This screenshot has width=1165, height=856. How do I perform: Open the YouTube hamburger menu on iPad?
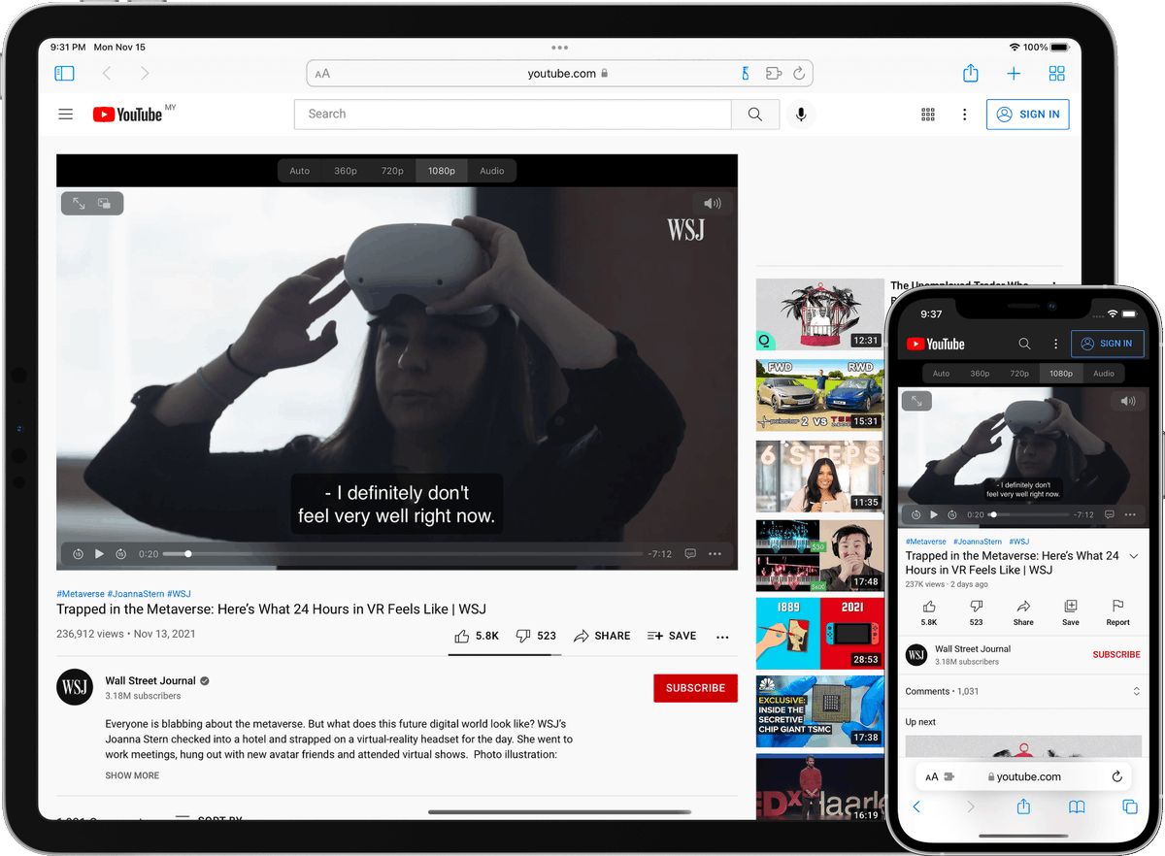click(x=66, y=114)
